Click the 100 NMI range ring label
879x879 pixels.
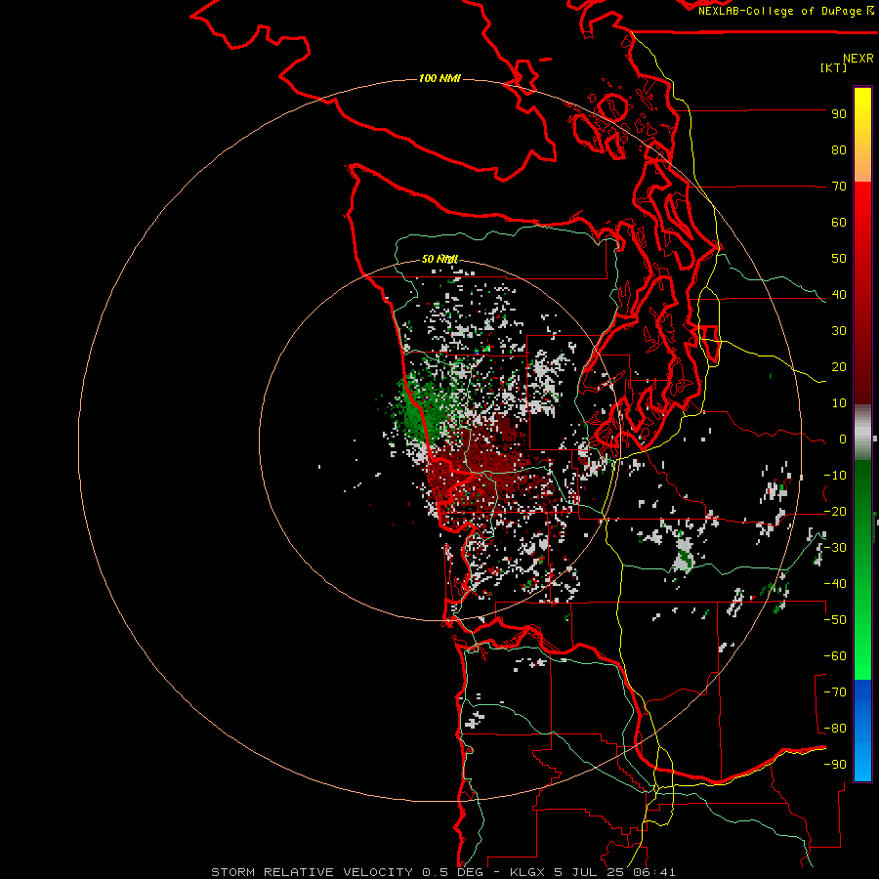click(439, 78)
